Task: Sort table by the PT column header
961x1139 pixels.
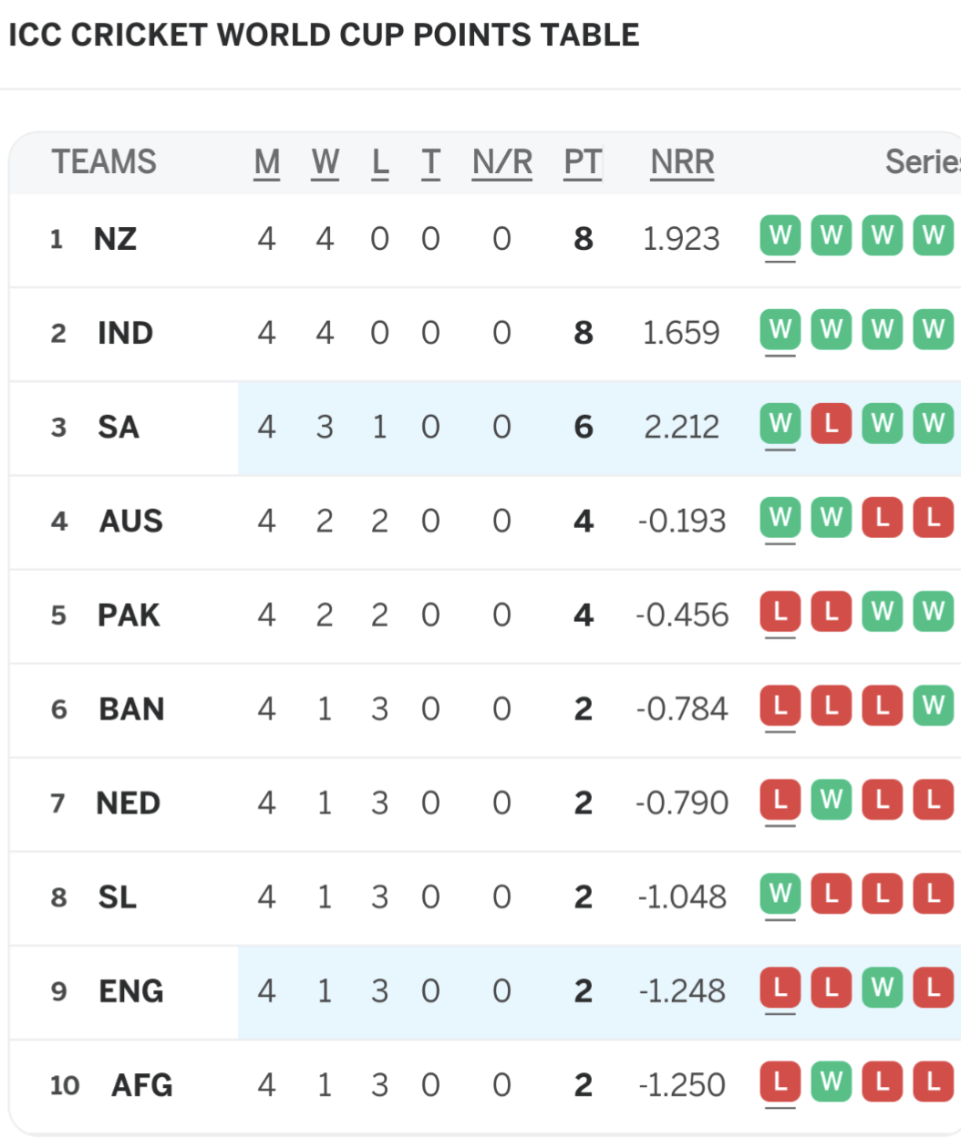Action: (x=583, y=162)
